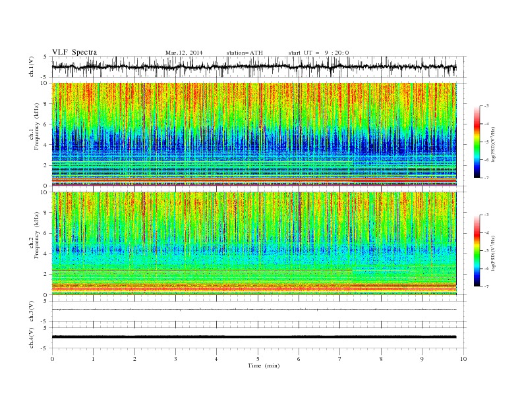Click the ch.1 spectrogram color scale bar
Screen dimensions: 522x403
(x=477, y=142)
